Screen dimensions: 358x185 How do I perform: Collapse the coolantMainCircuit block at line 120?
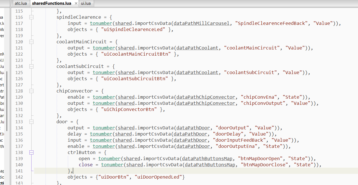click(x=31, y=42)
